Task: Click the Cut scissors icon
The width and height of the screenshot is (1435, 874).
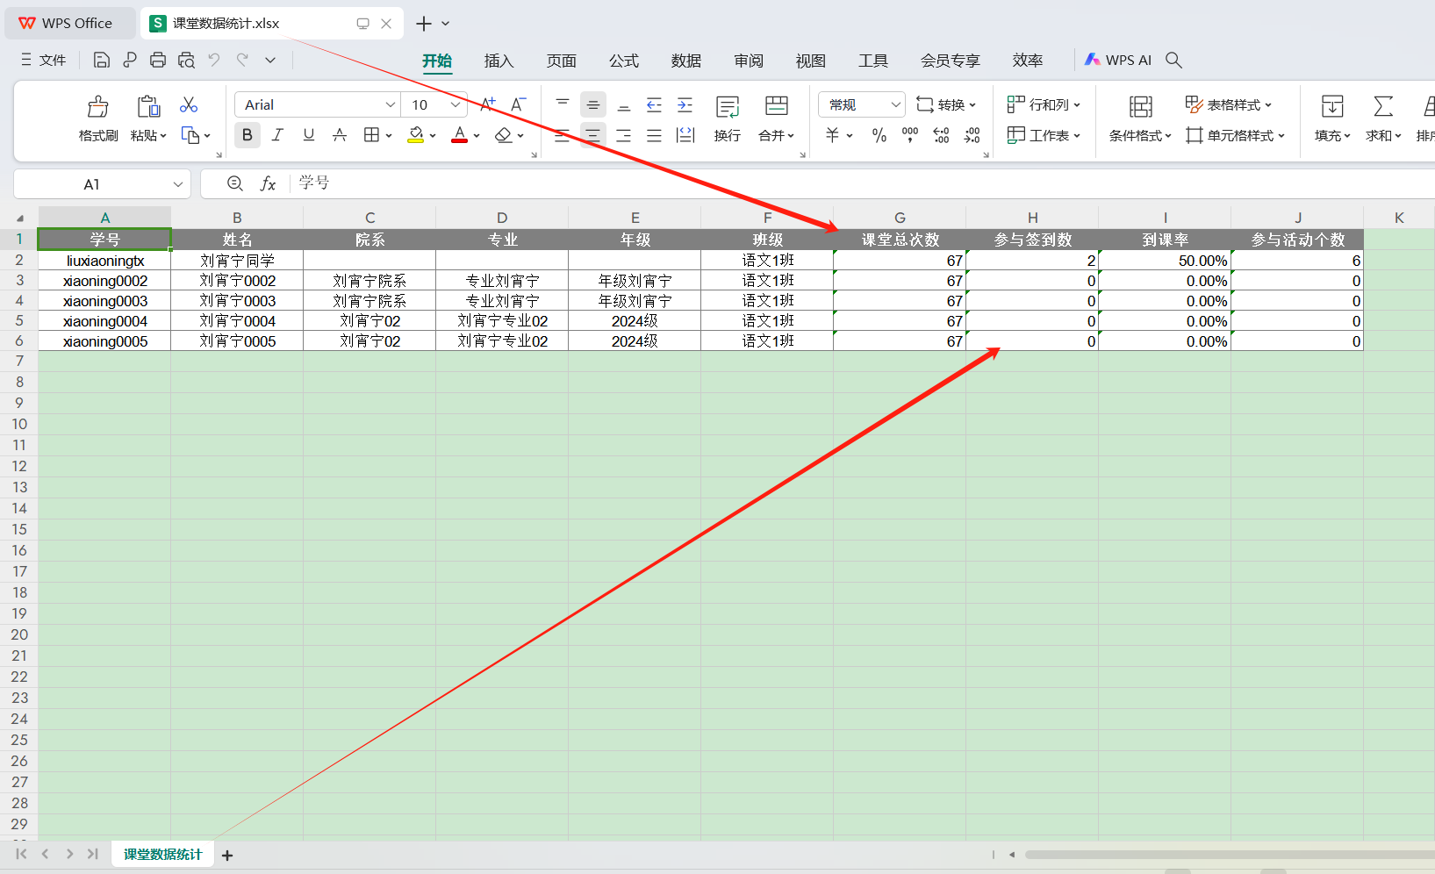Action: pyautogui.click(x=188, y=105)
